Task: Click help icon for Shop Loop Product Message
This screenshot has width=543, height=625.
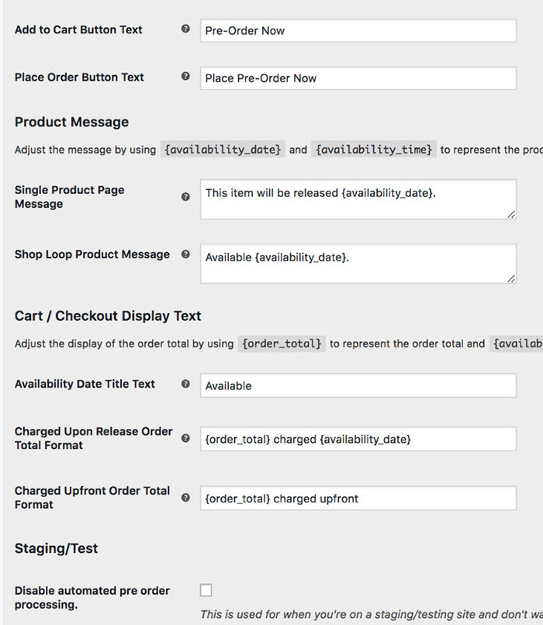Action: 185,254
